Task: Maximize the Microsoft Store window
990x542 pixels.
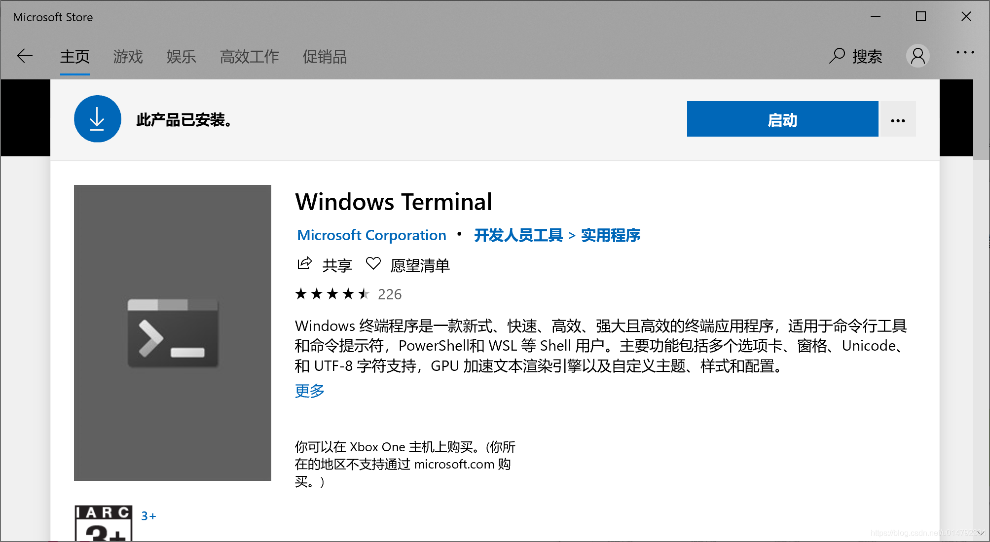Action: [921, 16]
